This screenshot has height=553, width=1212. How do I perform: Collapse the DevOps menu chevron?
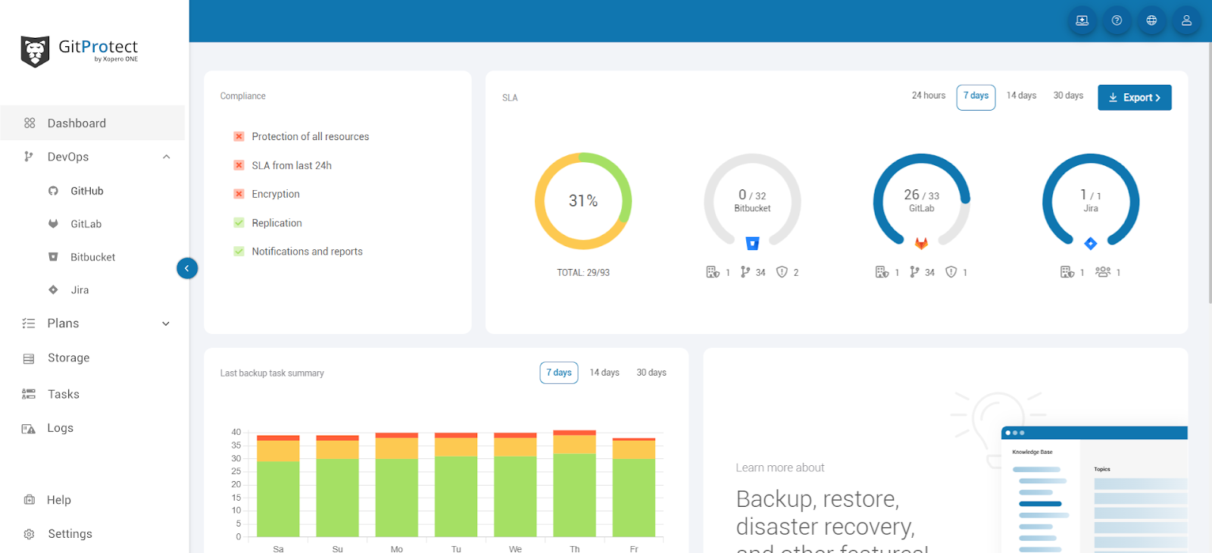click(x=167, y=157)
